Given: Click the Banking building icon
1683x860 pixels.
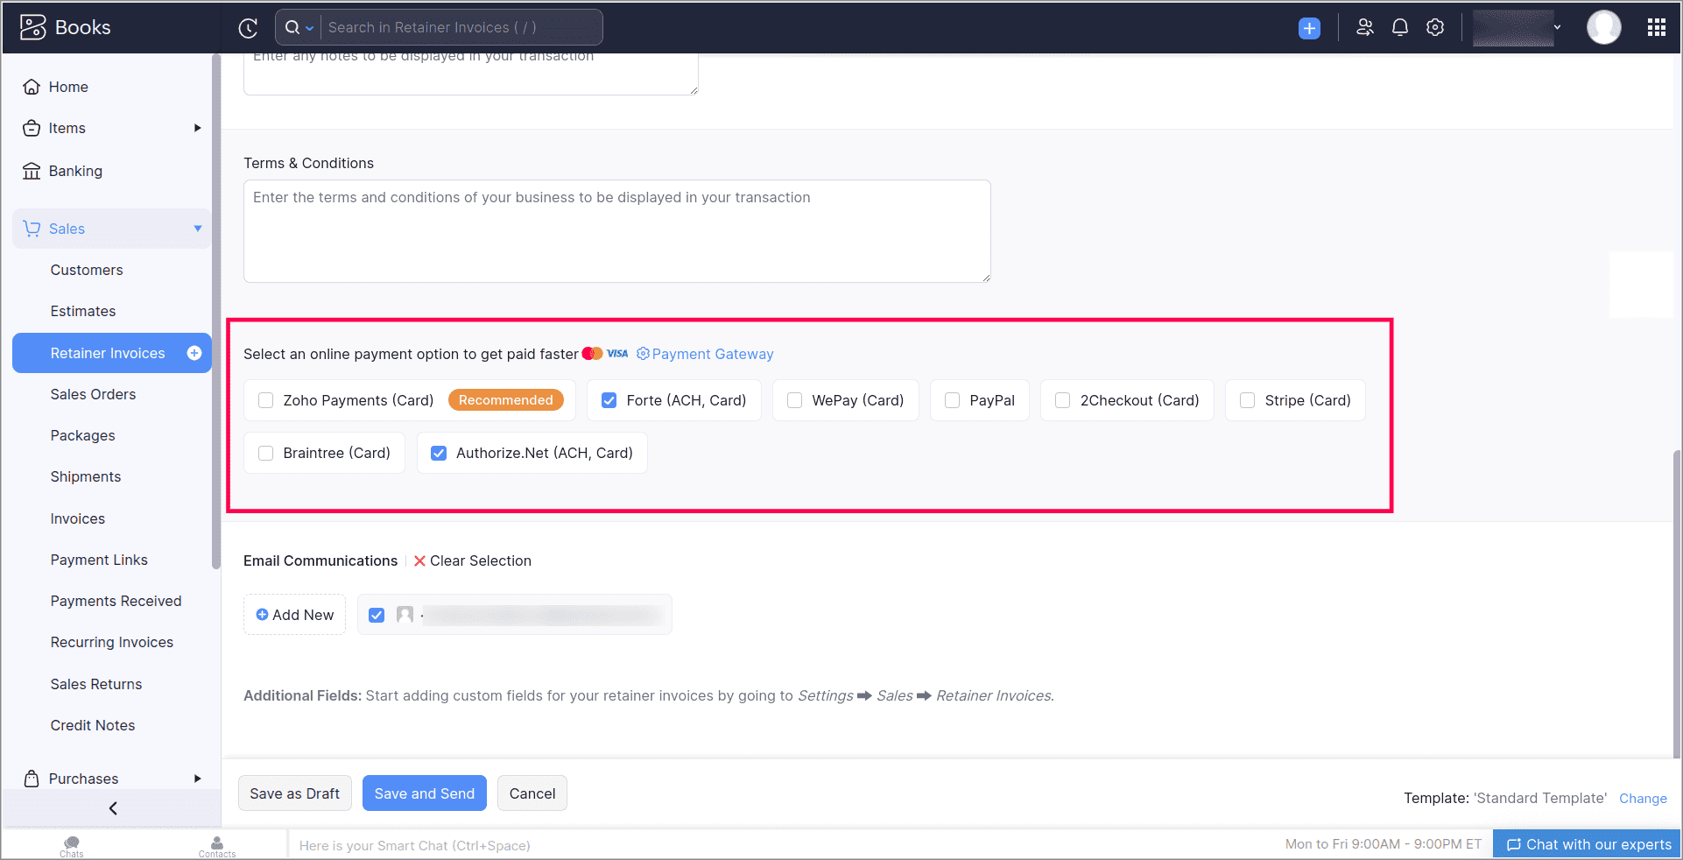Looking at the screenshot, I should [32, 171].
